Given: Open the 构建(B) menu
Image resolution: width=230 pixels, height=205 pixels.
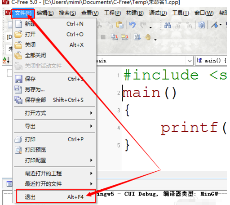Looking at the screenshot, I should pyautogui.click(x=135, y=13).
